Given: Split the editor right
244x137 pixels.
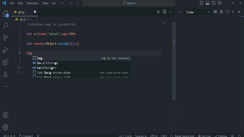Looking at the screenshot, I should [164, 12].
